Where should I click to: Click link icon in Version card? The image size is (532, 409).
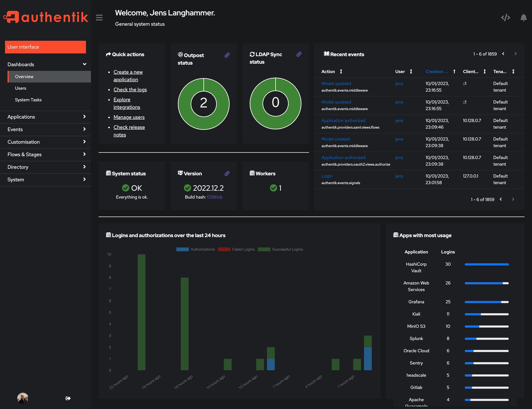coord(227,173)
